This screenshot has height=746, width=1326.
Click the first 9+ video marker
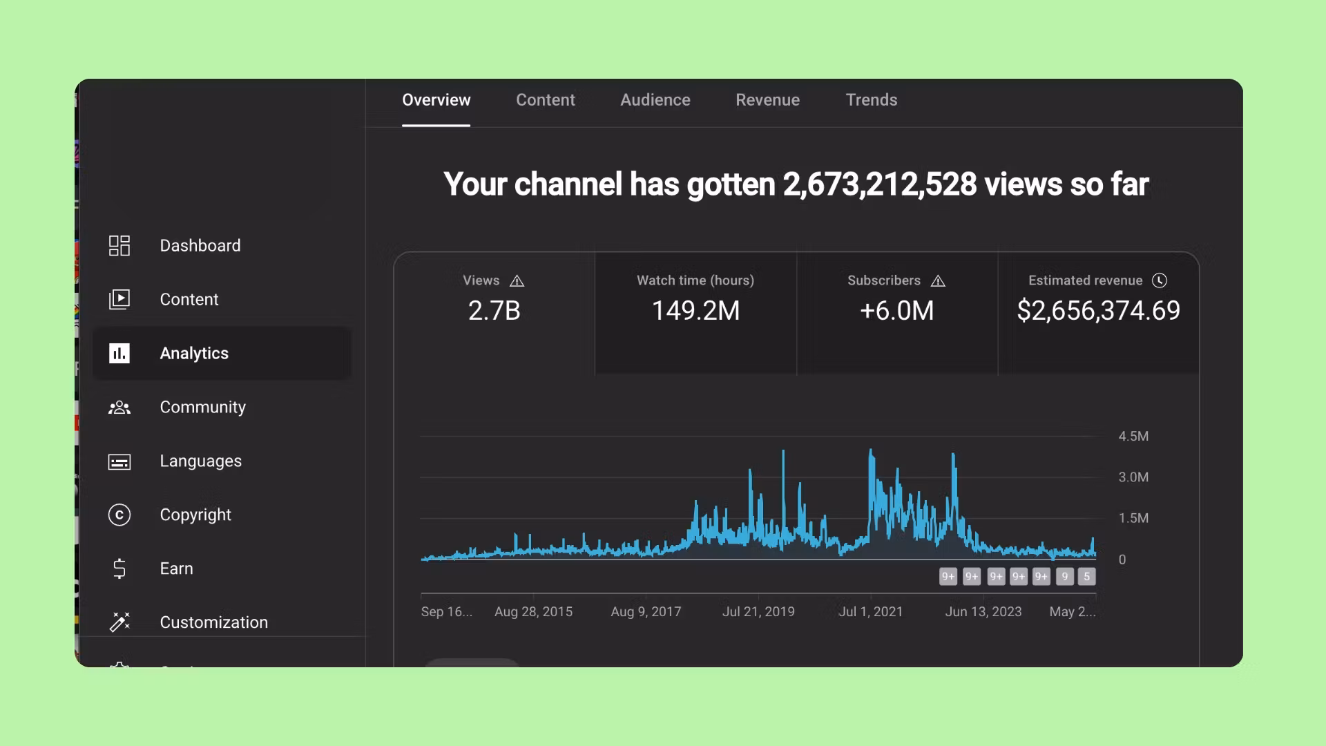tap(948, 577)
